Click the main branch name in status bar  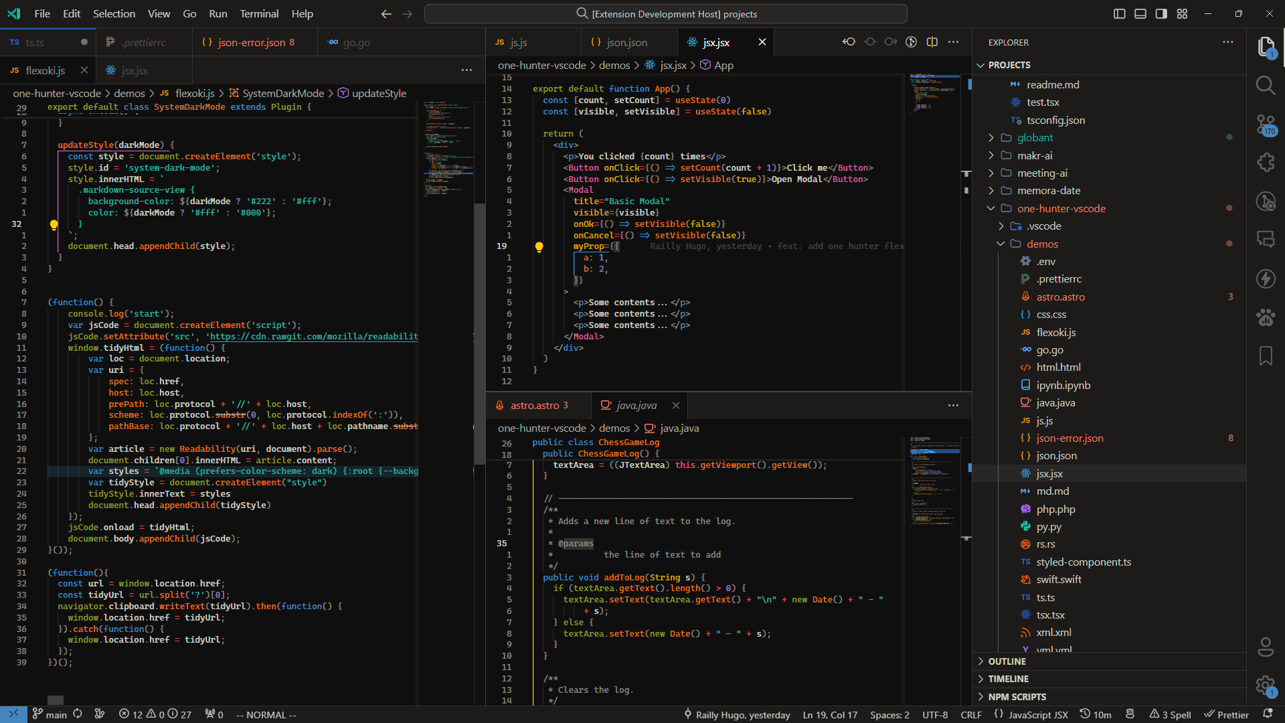click(56, 714)
